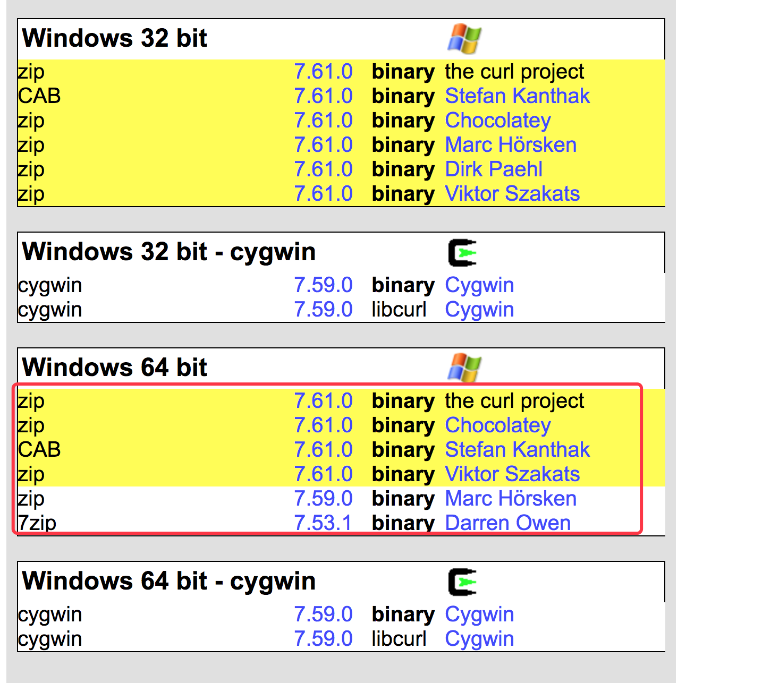This screenshot has width=779, height=683.
Task: Click 'libcurl' in Windows 32 bit cygwin section
Action: point(399,310)
